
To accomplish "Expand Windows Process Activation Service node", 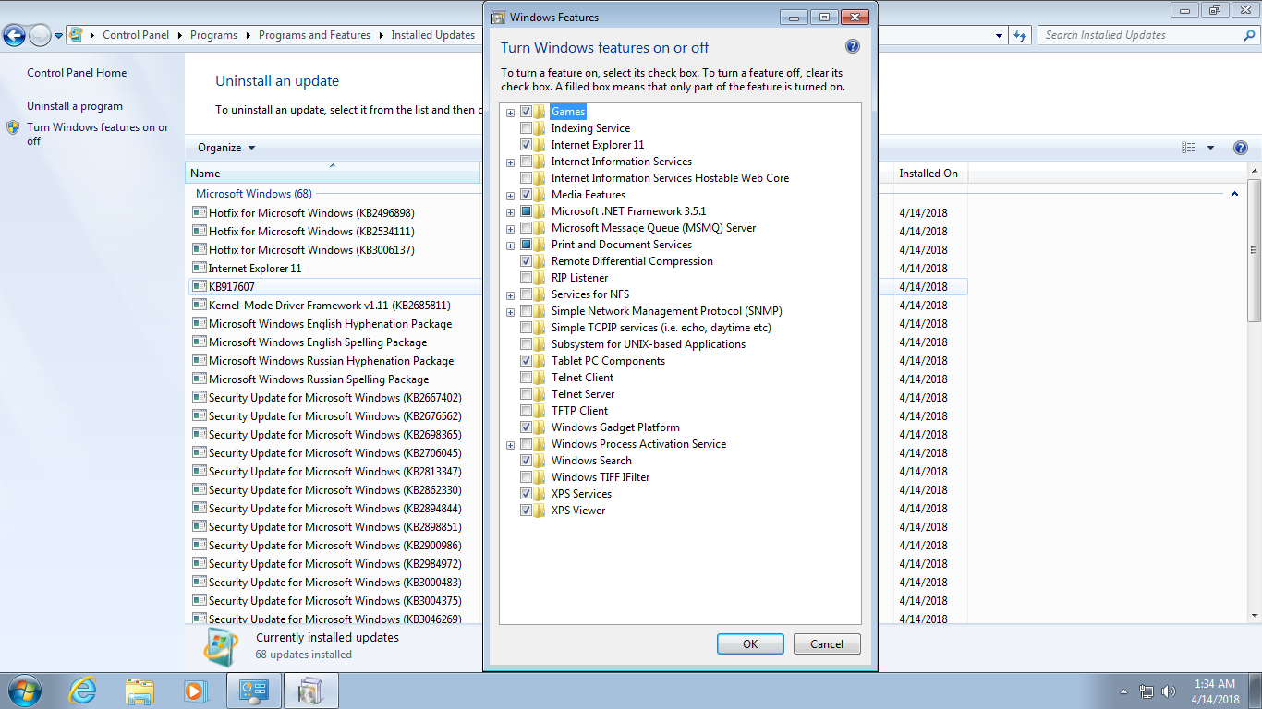I will [510, 445].
